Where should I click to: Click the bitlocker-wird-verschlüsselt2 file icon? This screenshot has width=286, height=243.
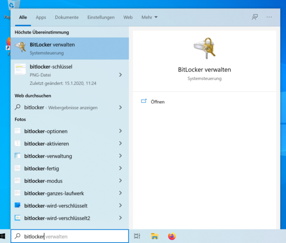click(18, 218)
